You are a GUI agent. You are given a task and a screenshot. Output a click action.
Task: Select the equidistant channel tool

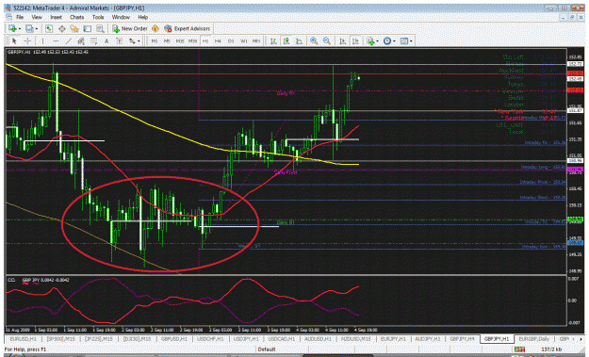pyautogui.click(x=81, y=41)
